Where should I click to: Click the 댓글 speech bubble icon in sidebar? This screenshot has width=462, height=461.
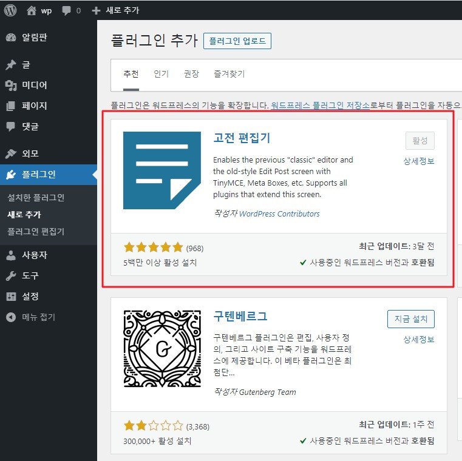click(x=11, y=127)
